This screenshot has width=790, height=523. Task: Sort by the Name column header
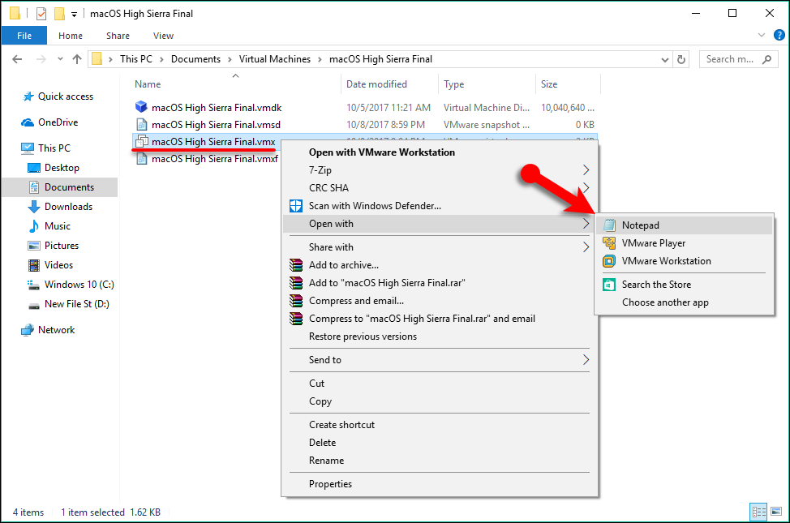[148, 84]
